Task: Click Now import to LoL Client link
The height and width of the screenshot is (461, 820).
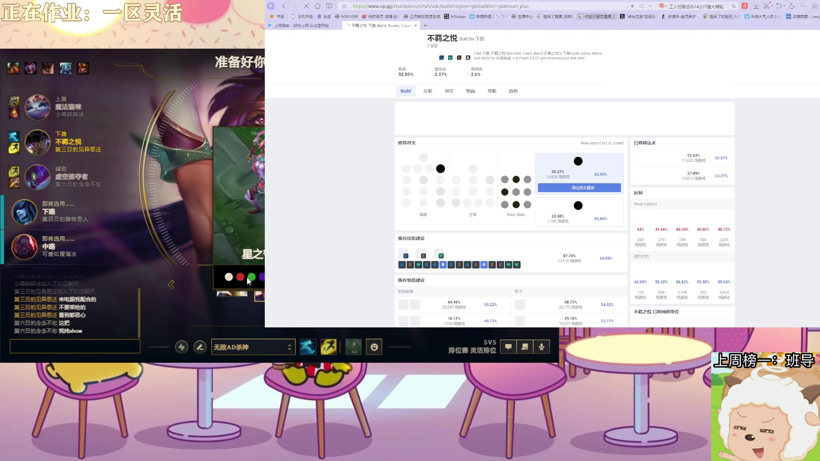Action: coord(602,143)
